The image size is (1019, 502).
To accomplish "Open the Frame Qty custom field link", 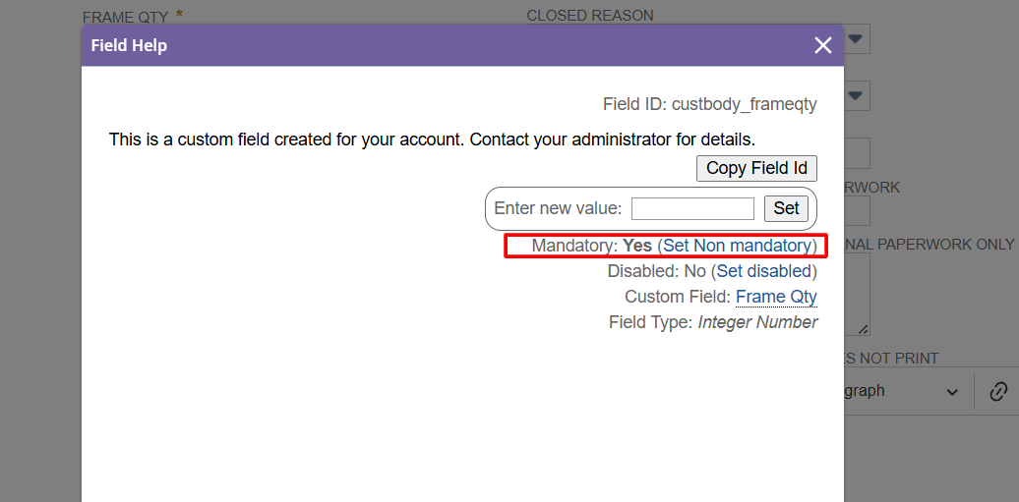I will click(x=776, y=297).
